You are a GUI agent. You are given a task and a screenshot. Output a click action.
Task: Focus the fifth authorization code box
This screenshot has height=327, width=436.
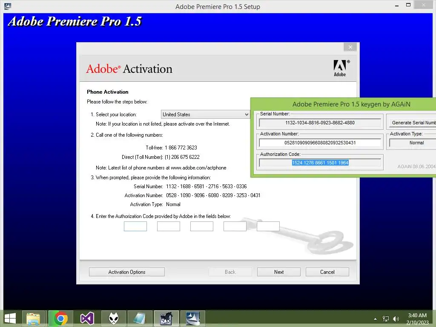(x=268, y=227)
